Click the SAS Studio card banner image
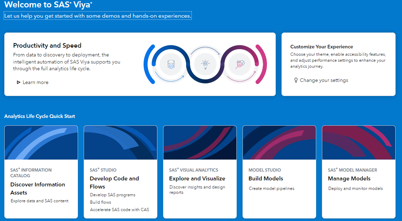 [121, 143]
